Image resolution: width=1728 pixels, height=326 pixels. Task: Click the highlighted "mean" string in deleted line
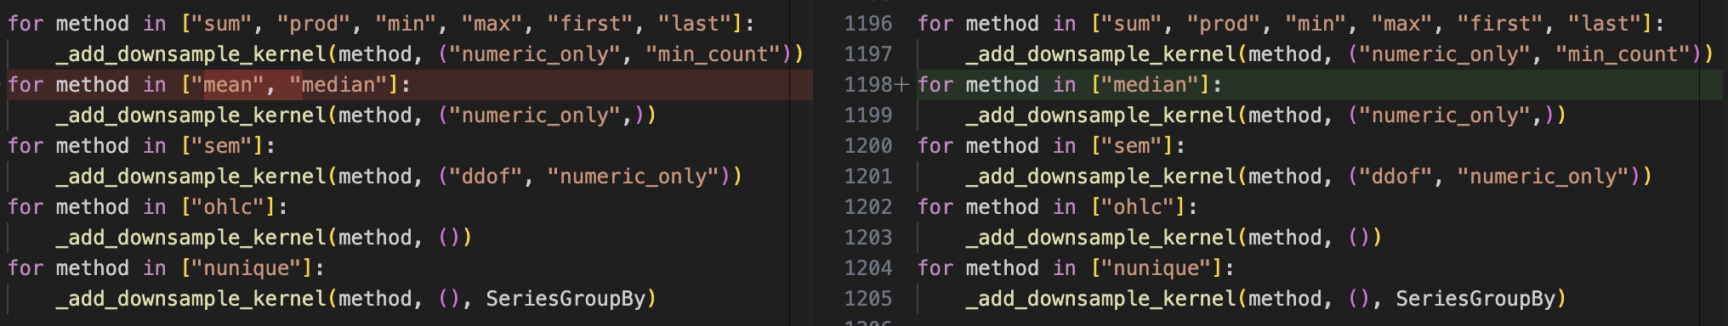pyautogui.click(x=228, y=85)
